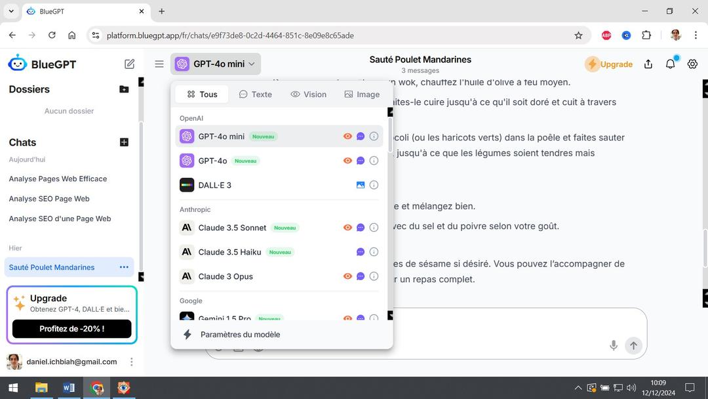Open Windows Start menu
This screenshot has width=708, height=399.
(13, 388)
